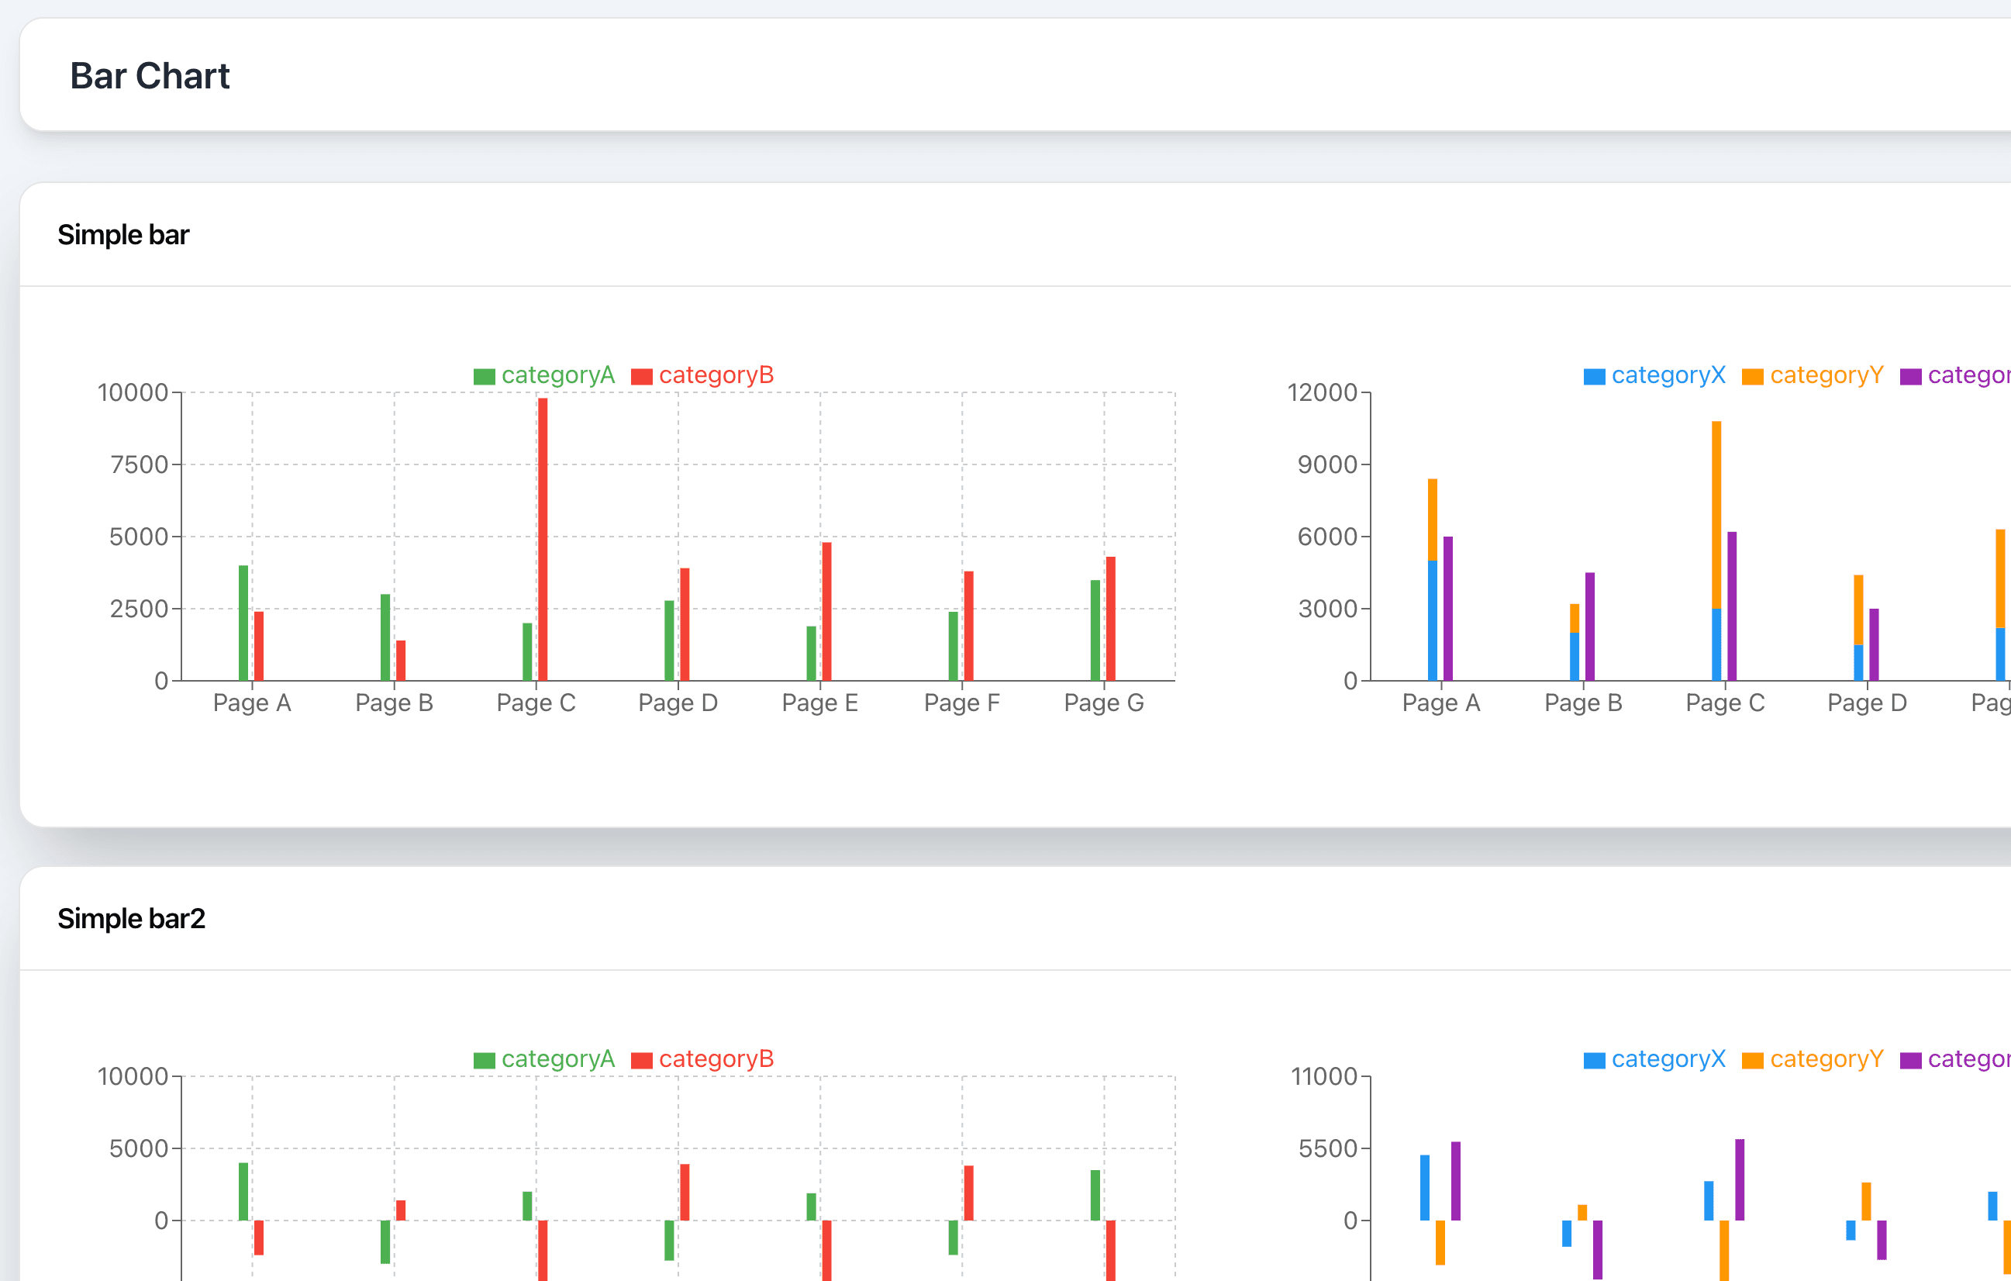The width and height of the screenshot is (2011, 1281).
Task: Click purple legend swatch in Simple bar2 right chart
Action: point(1911,1061)
